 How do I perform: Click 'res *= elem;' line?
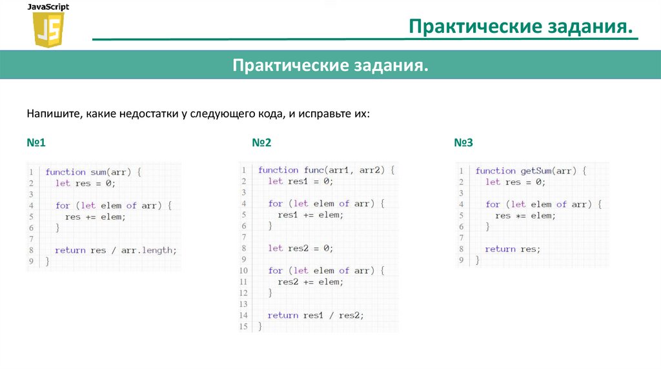(x=525, y=215)
